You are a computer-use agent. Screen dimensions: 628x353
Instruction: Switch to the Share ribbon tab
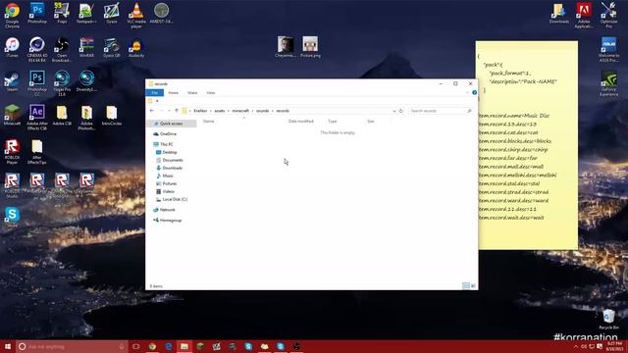(192, 92)
